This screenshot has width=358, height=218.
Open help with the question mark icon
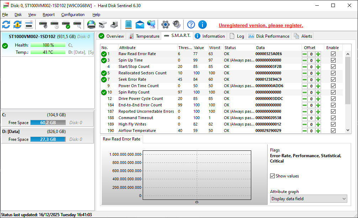click(191, 25)
